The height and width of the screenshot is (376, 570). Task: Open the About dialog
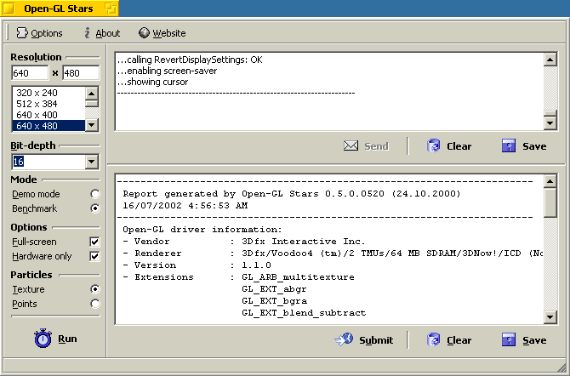click(102, 33)
